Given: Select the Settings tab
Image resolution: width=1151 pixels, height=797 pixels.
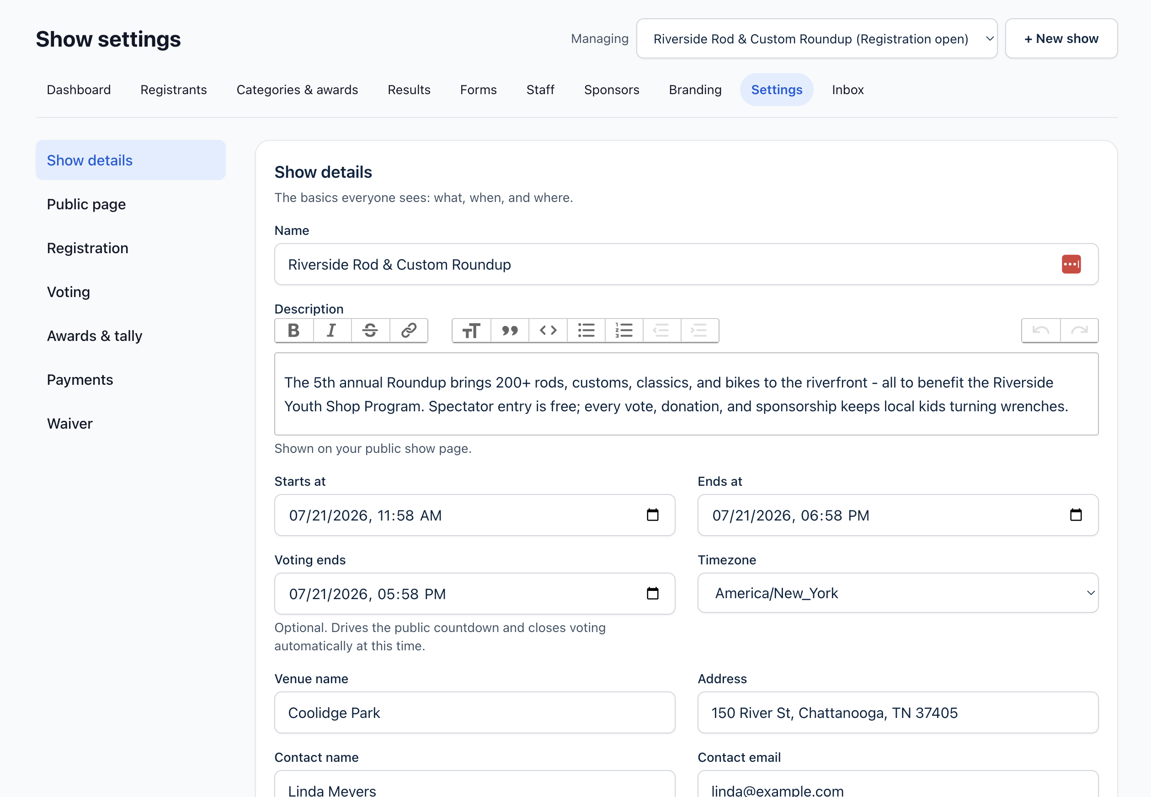Looking at the screenshot, I should pos(777,90).
